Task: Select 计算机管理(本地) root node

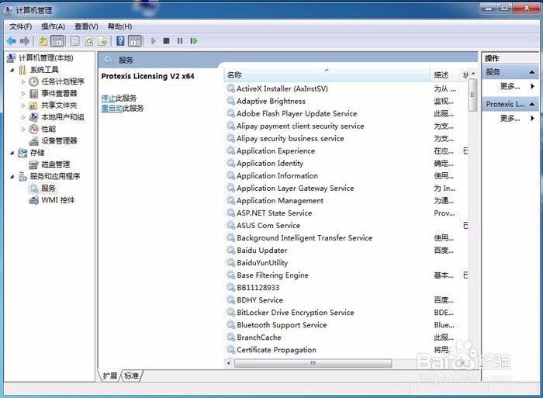Action: (46, 58)
